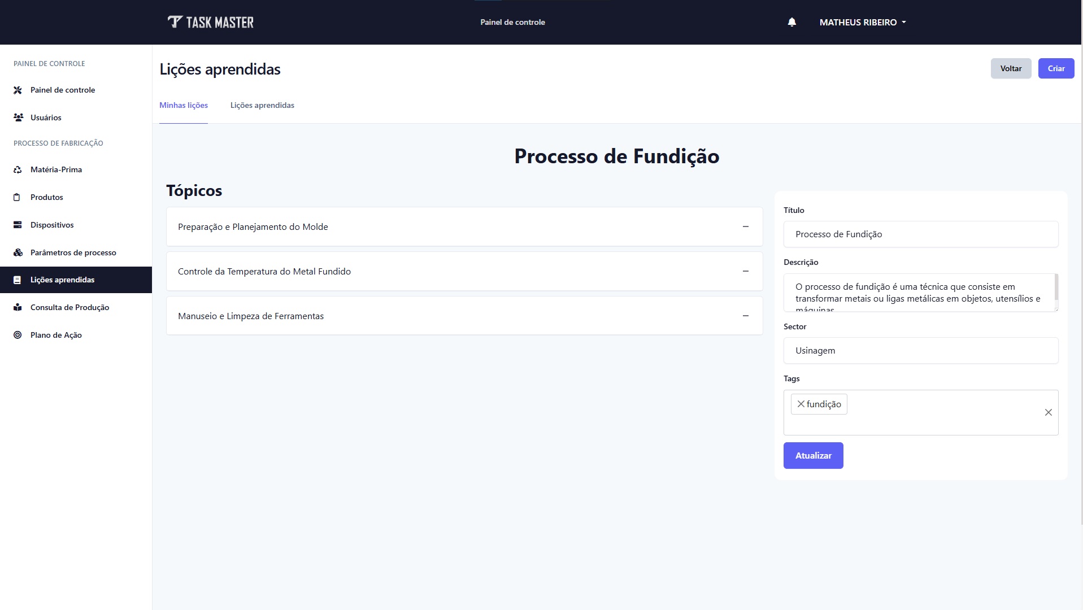Screen dimensions: 1083x610
Task: Collapse the Controle da Temperatura topic
Action: (745, 271)
